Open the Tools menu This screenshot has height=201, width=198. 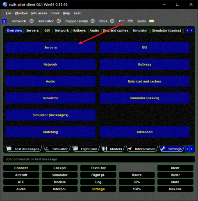click(55, 13)
